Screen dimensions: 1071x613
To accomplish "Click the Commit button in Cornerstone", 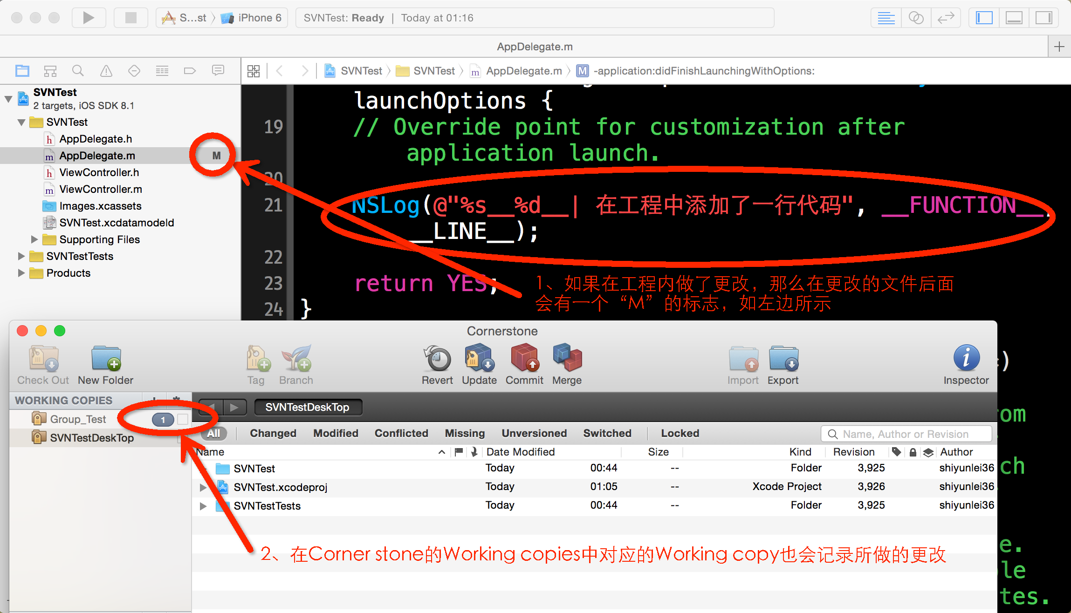I will point(524,365).
